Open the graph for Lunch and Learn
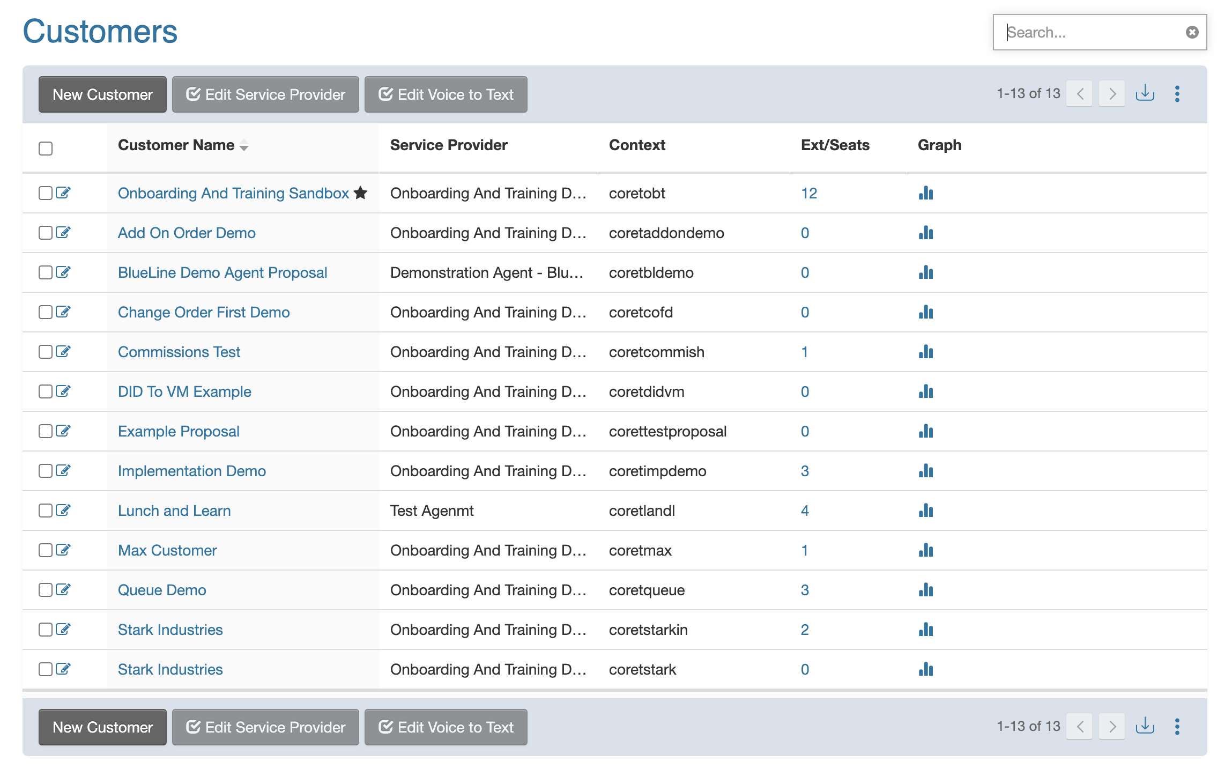1217x769 pixels. point(925,511)
